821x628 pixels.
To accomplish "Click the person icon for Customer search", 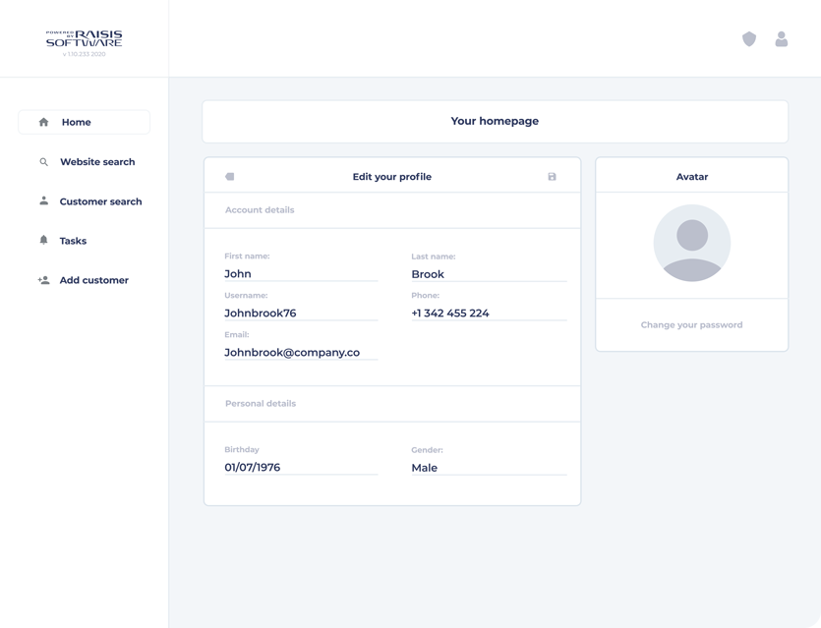I will pos(43,201).
